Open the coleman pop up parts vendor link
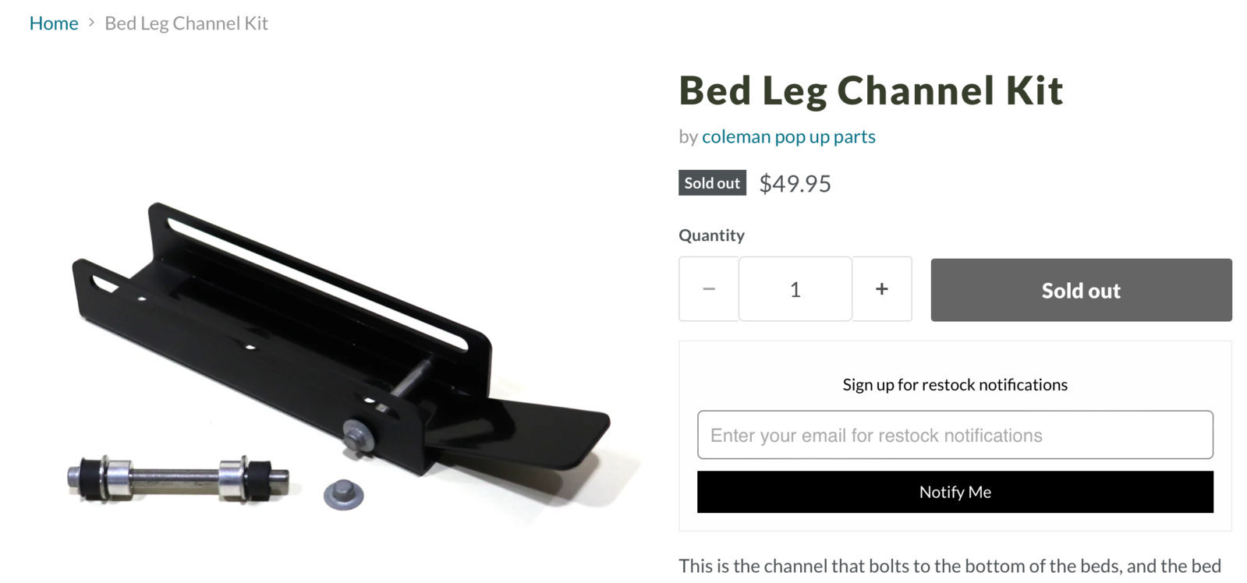This screenshot has width=1247, height=583. point(788,136)
